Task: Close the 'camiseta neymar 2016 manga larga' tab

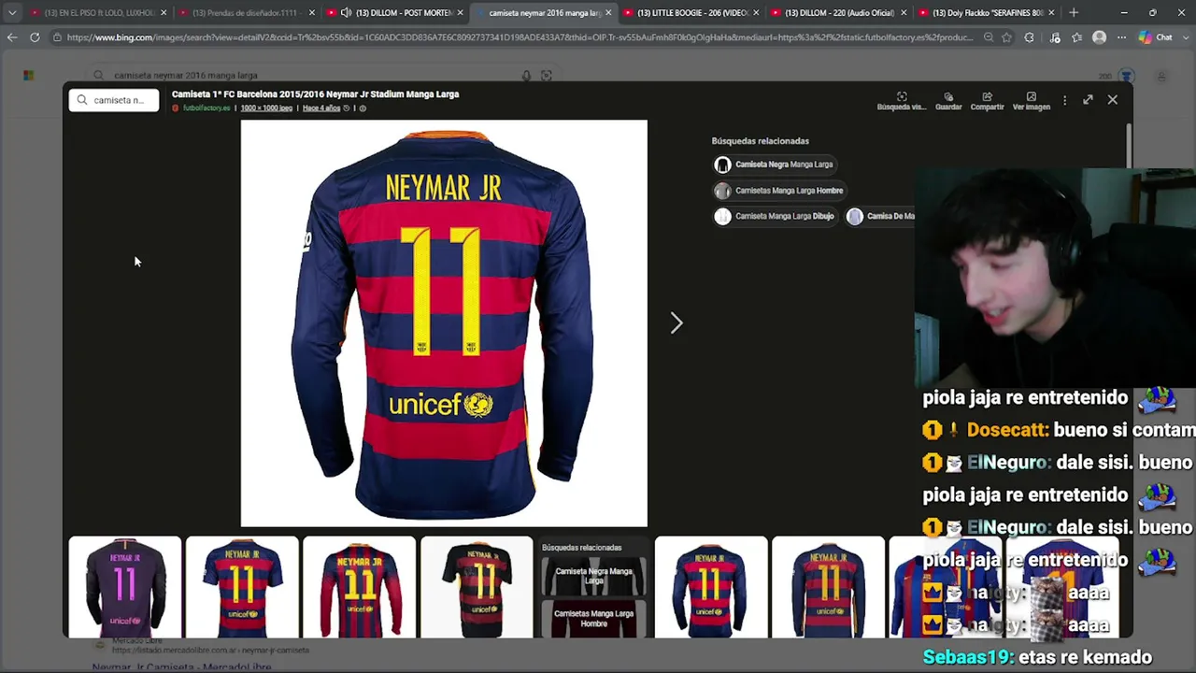Action: (608, 13)
